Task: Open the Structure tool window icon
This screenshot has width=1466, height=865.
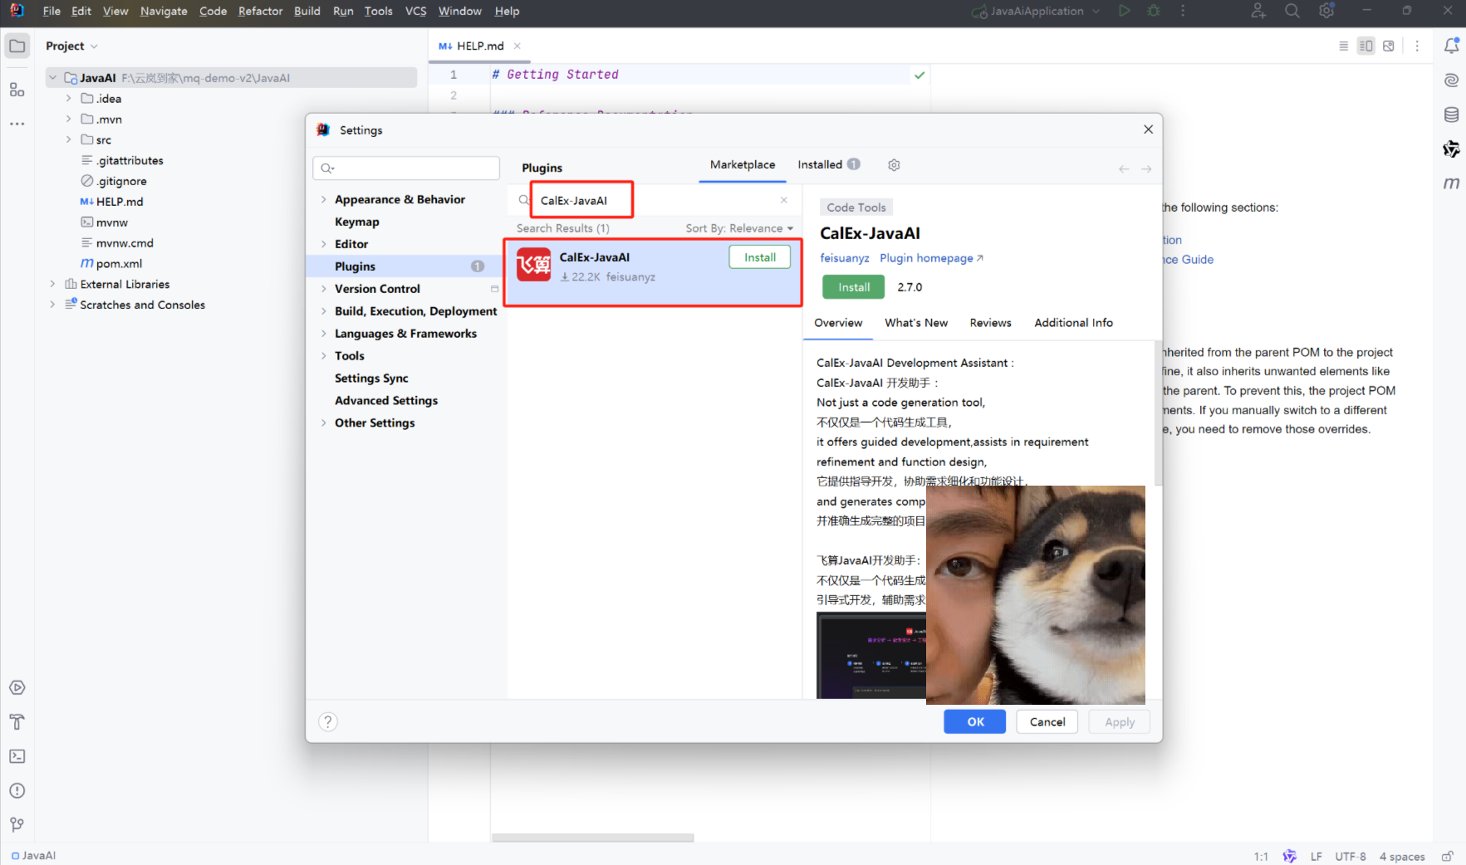Action: click(17, 90)
